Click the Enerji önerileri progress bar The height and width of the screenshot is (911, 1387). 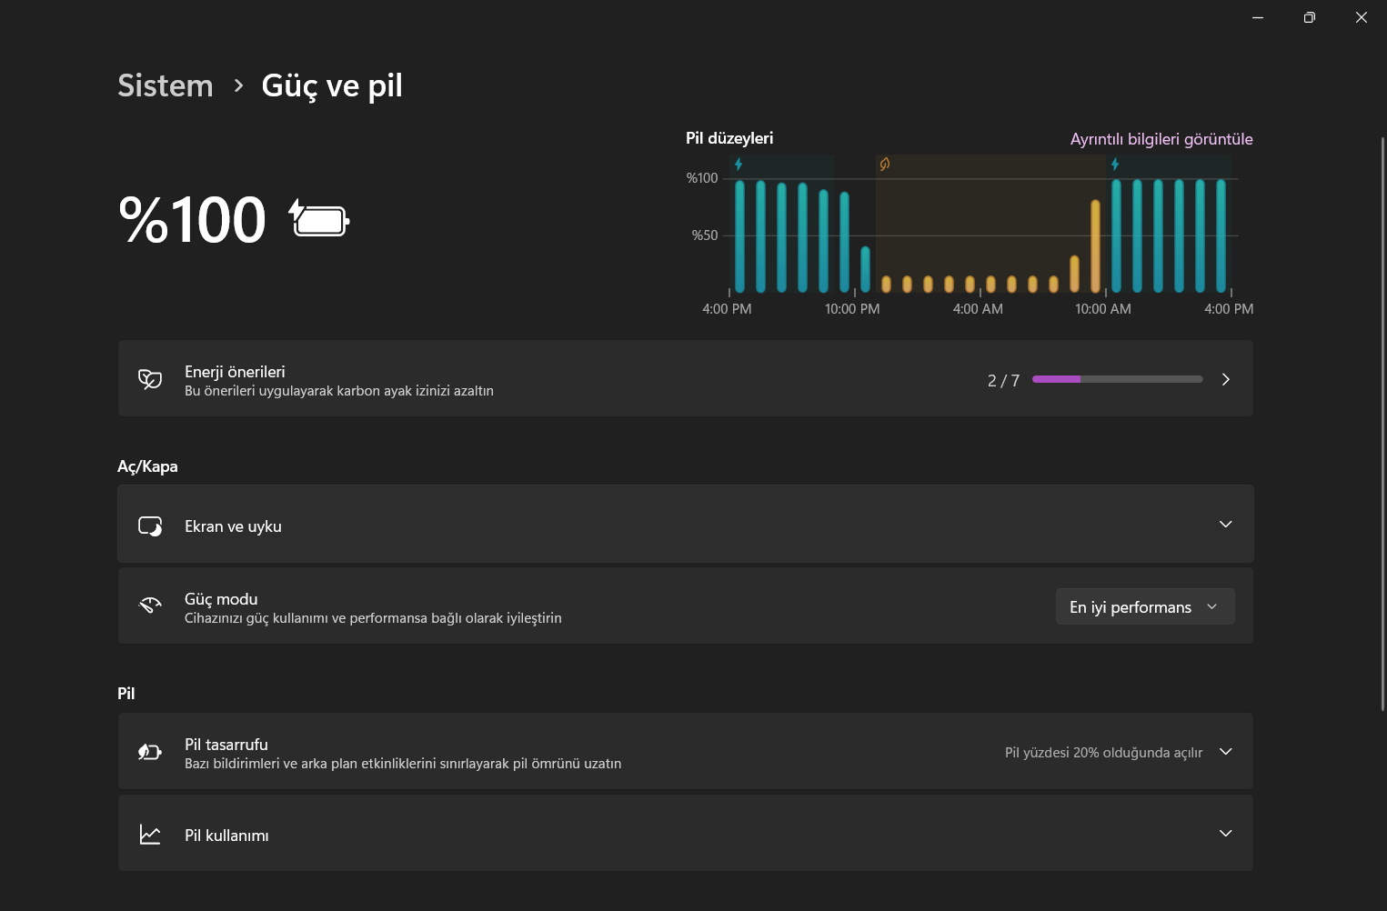[1118, 379]
